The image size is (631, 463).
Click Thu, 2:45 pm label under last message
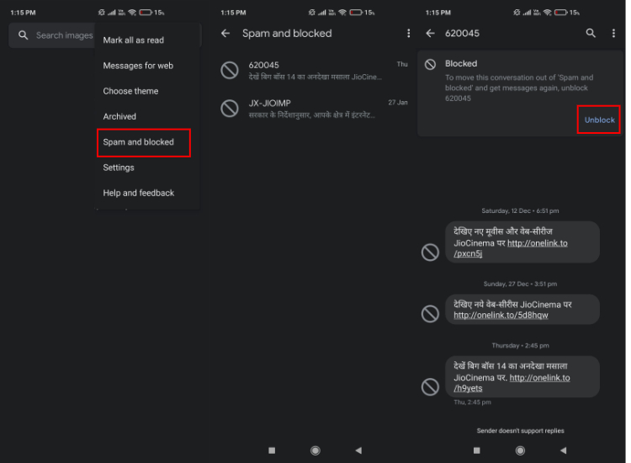point(472,402)
